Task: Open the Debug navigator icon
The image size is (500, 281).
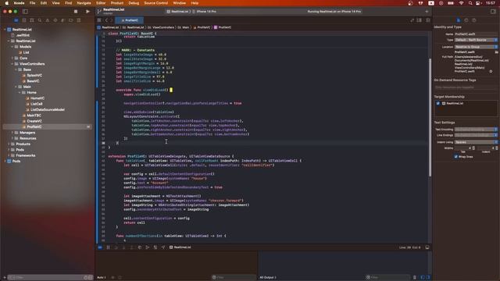Action: click(62, 20)
